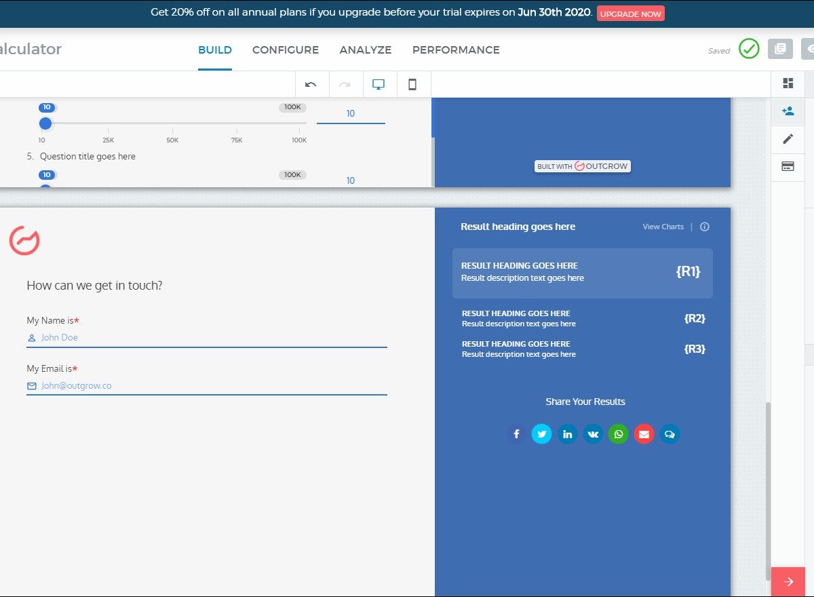The image size is (814, 597).
Task: Open the Configure tab
Action: pos(286,50)
